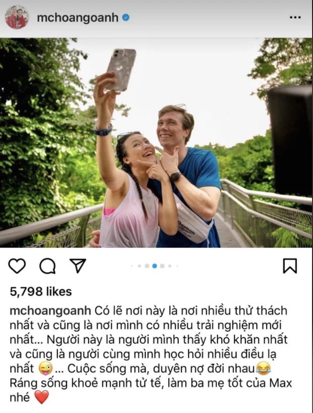Tap the blue verified badge beside mchoangoanh

(x=126, y=18)
